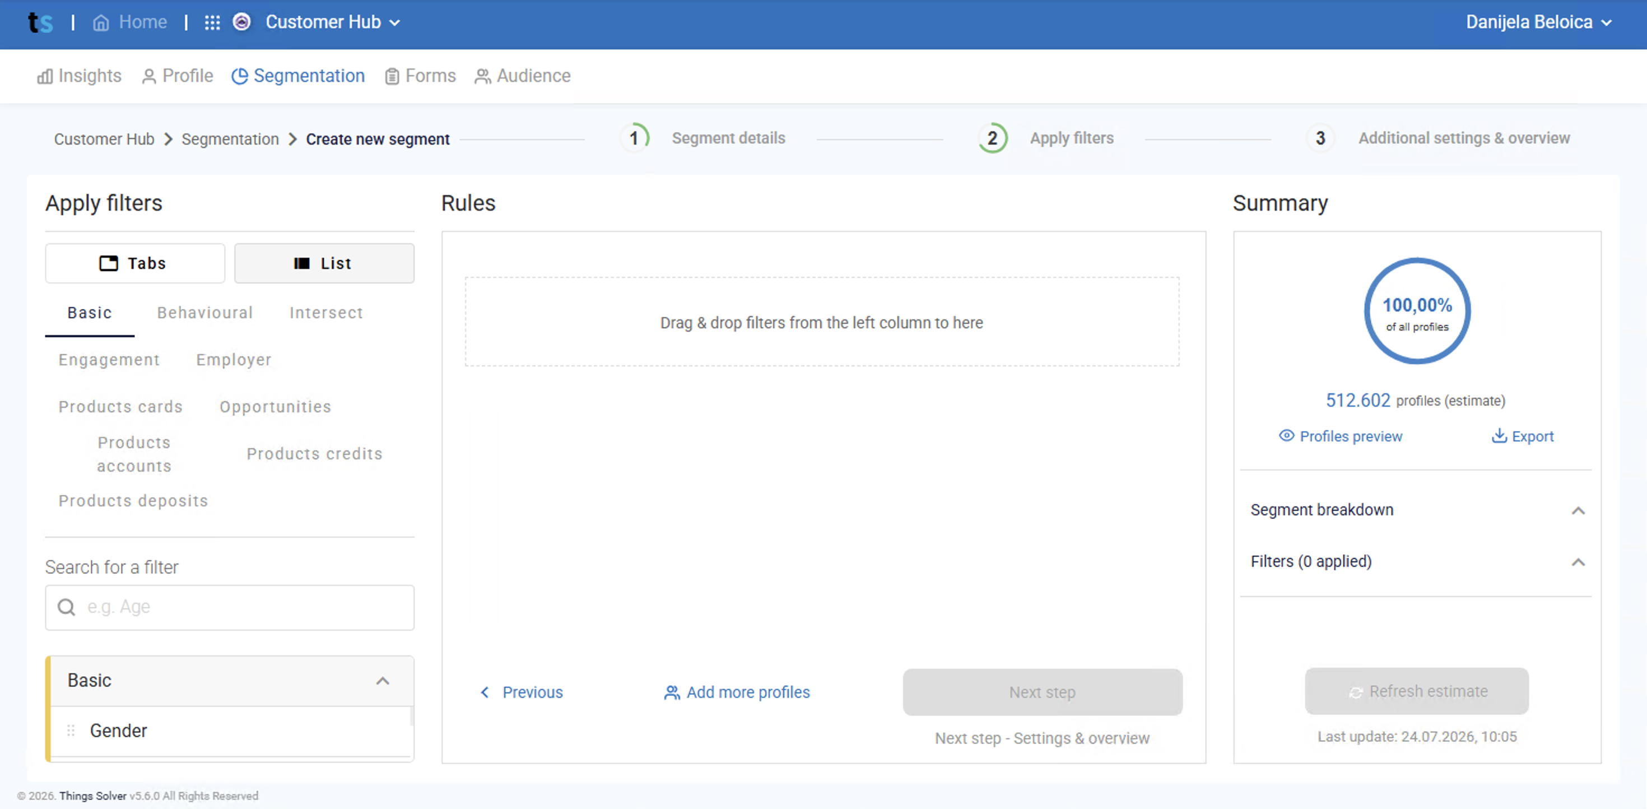This screenshot has height=809, width=1647.
Task: Click the Customer Hub breadcrumb
Action: 104,139
